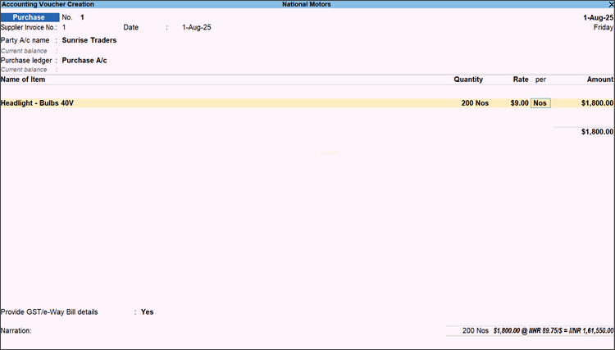The height and width of the screenshot is (350, 615).
Task: Click the Quantity column header
Action: click(x=468, y=80)
